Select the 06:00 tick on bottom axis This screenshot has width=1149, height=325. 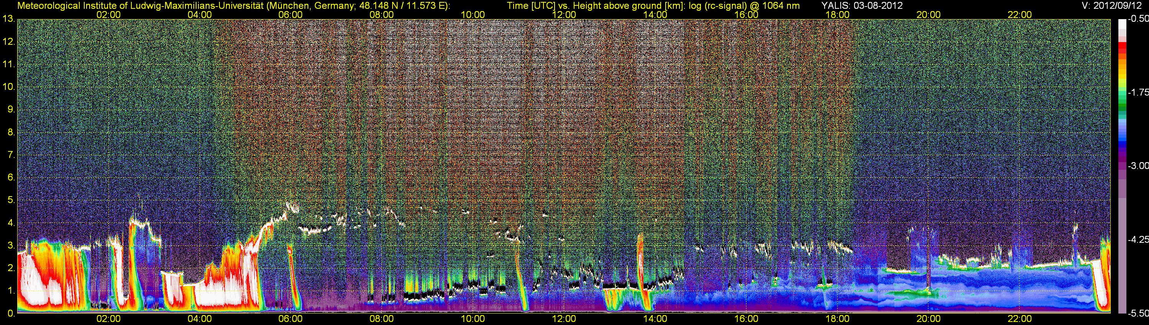pos(290,319)
